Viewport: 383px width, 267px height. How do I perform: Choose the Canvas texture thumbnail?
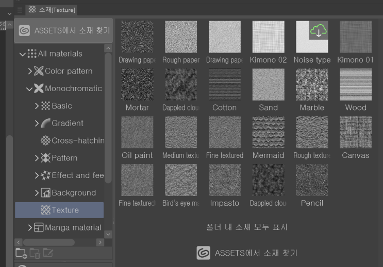point(356,132)
